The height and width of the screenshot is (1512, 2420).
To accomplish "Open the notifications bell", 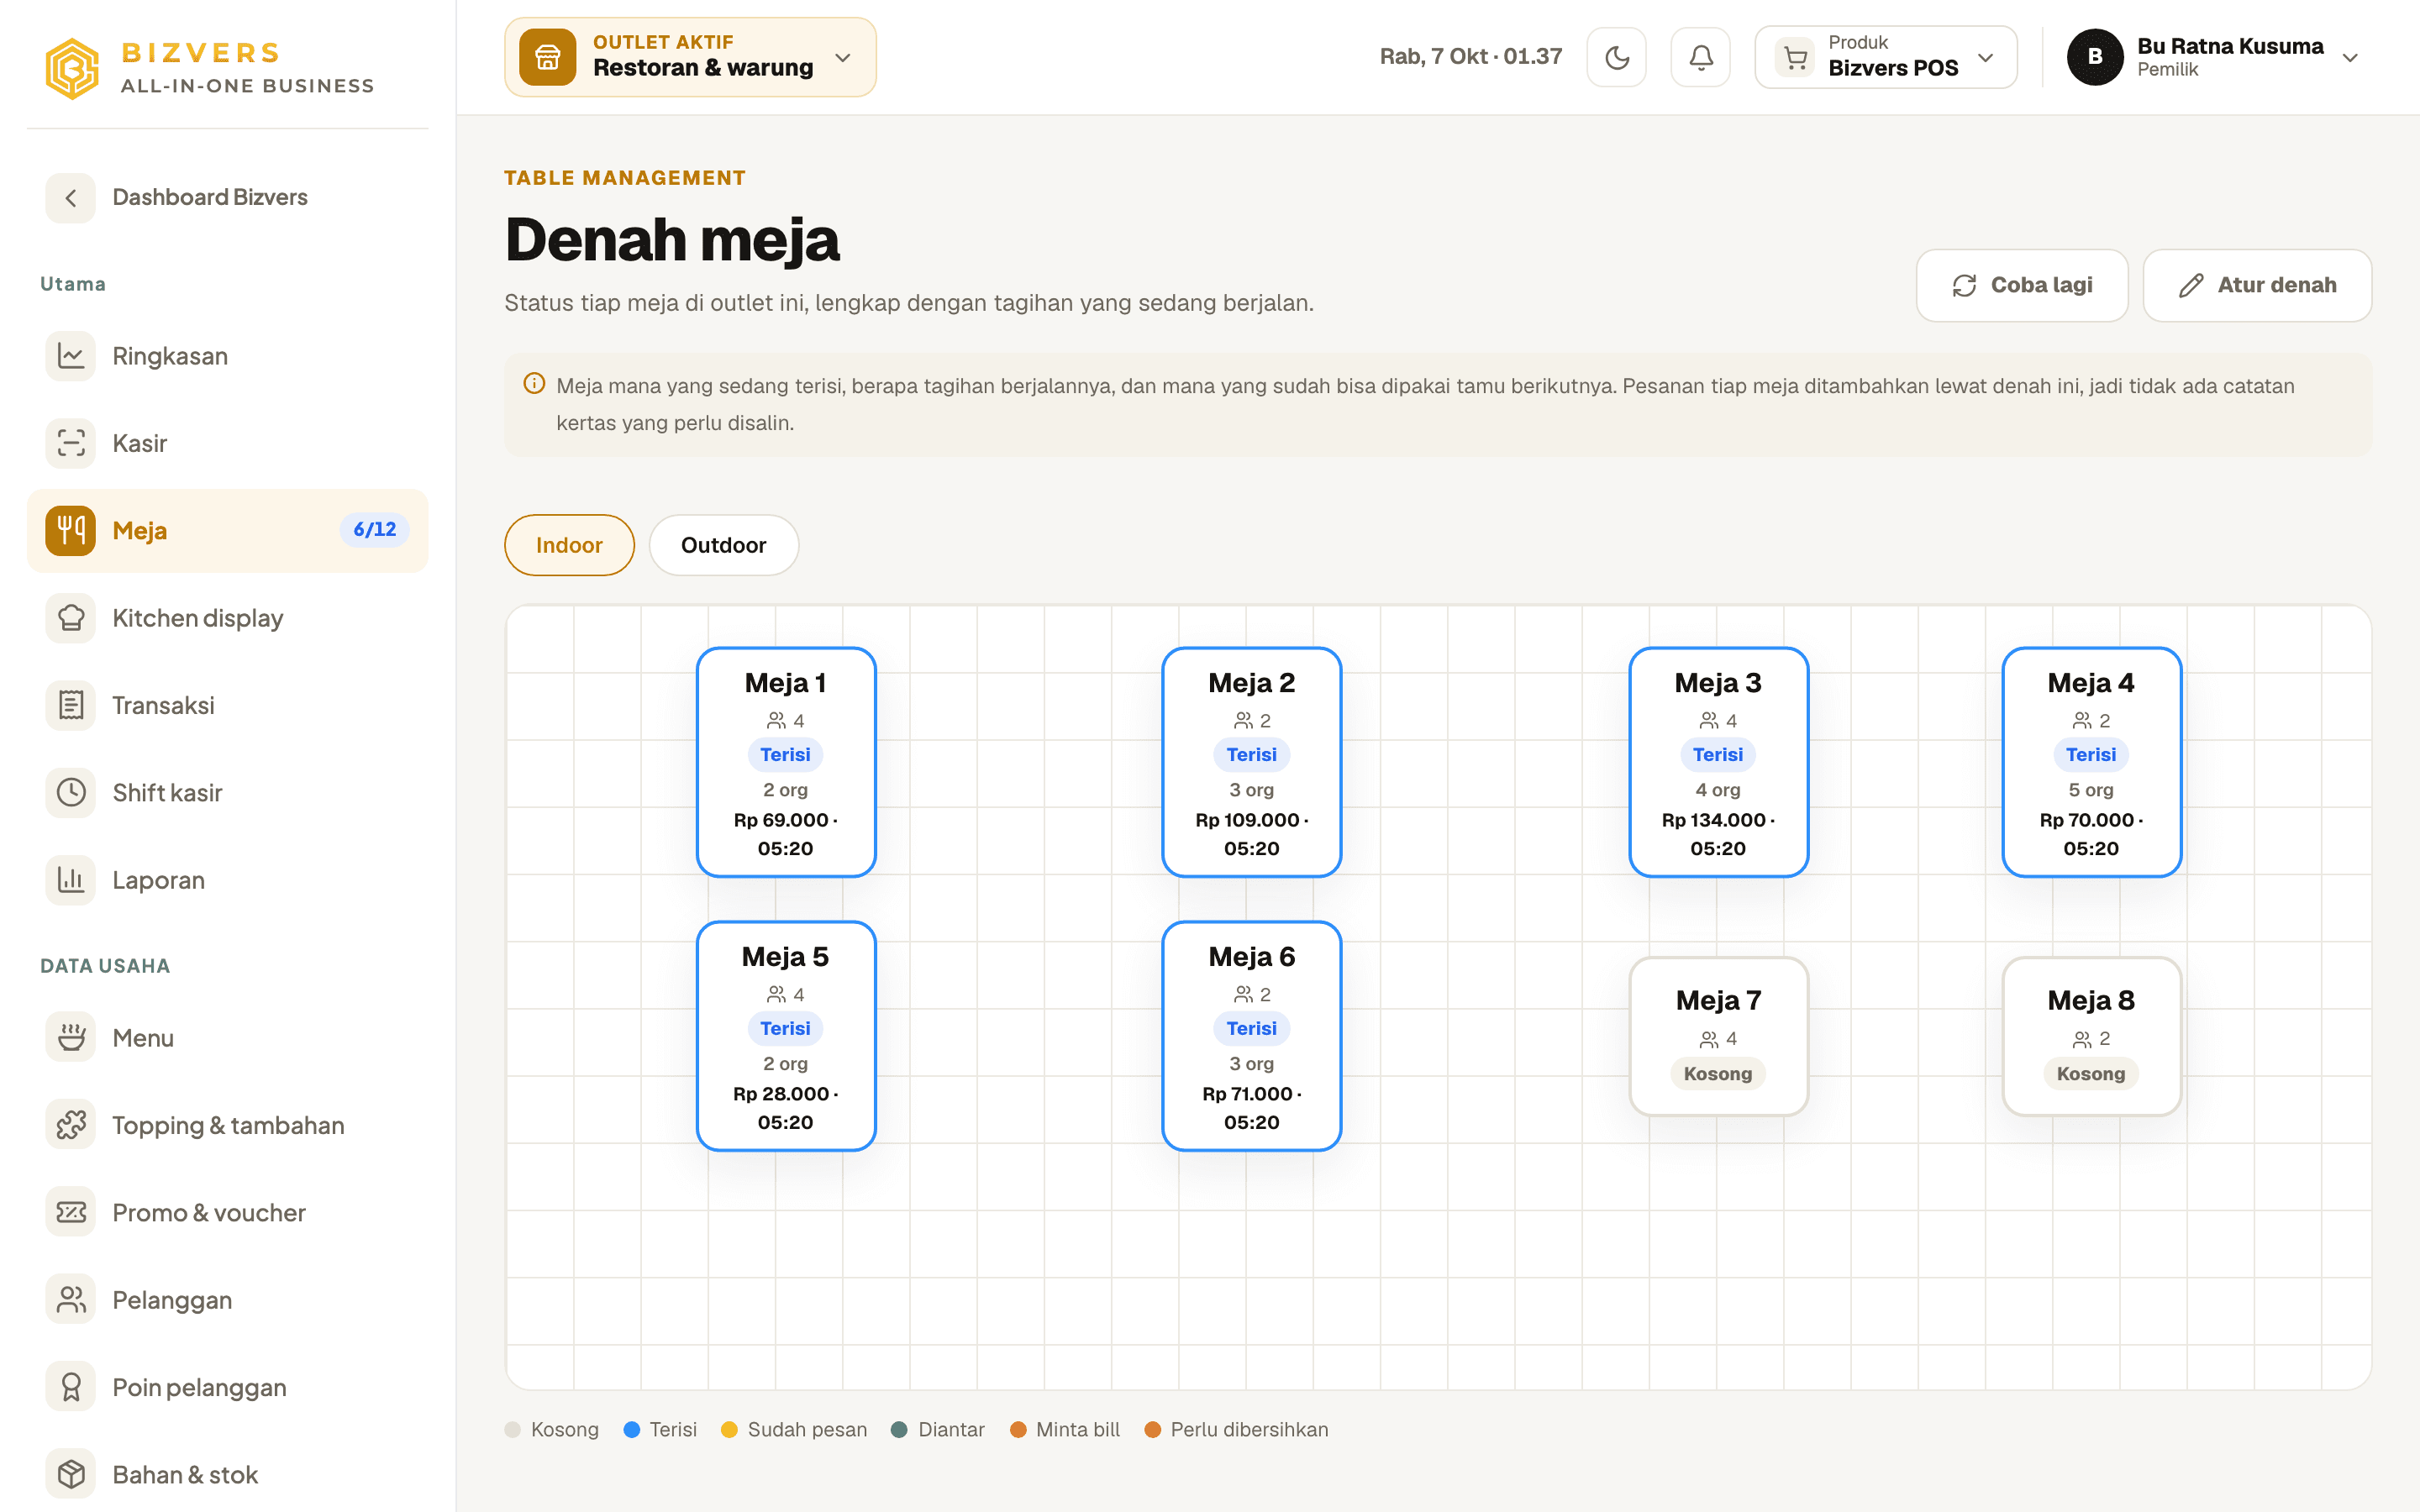I will coord(1700,57).
